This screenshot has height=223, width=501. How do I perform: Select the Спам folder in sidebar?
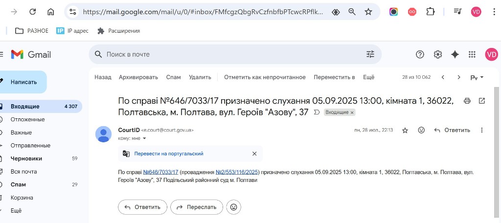pos(18,184)
